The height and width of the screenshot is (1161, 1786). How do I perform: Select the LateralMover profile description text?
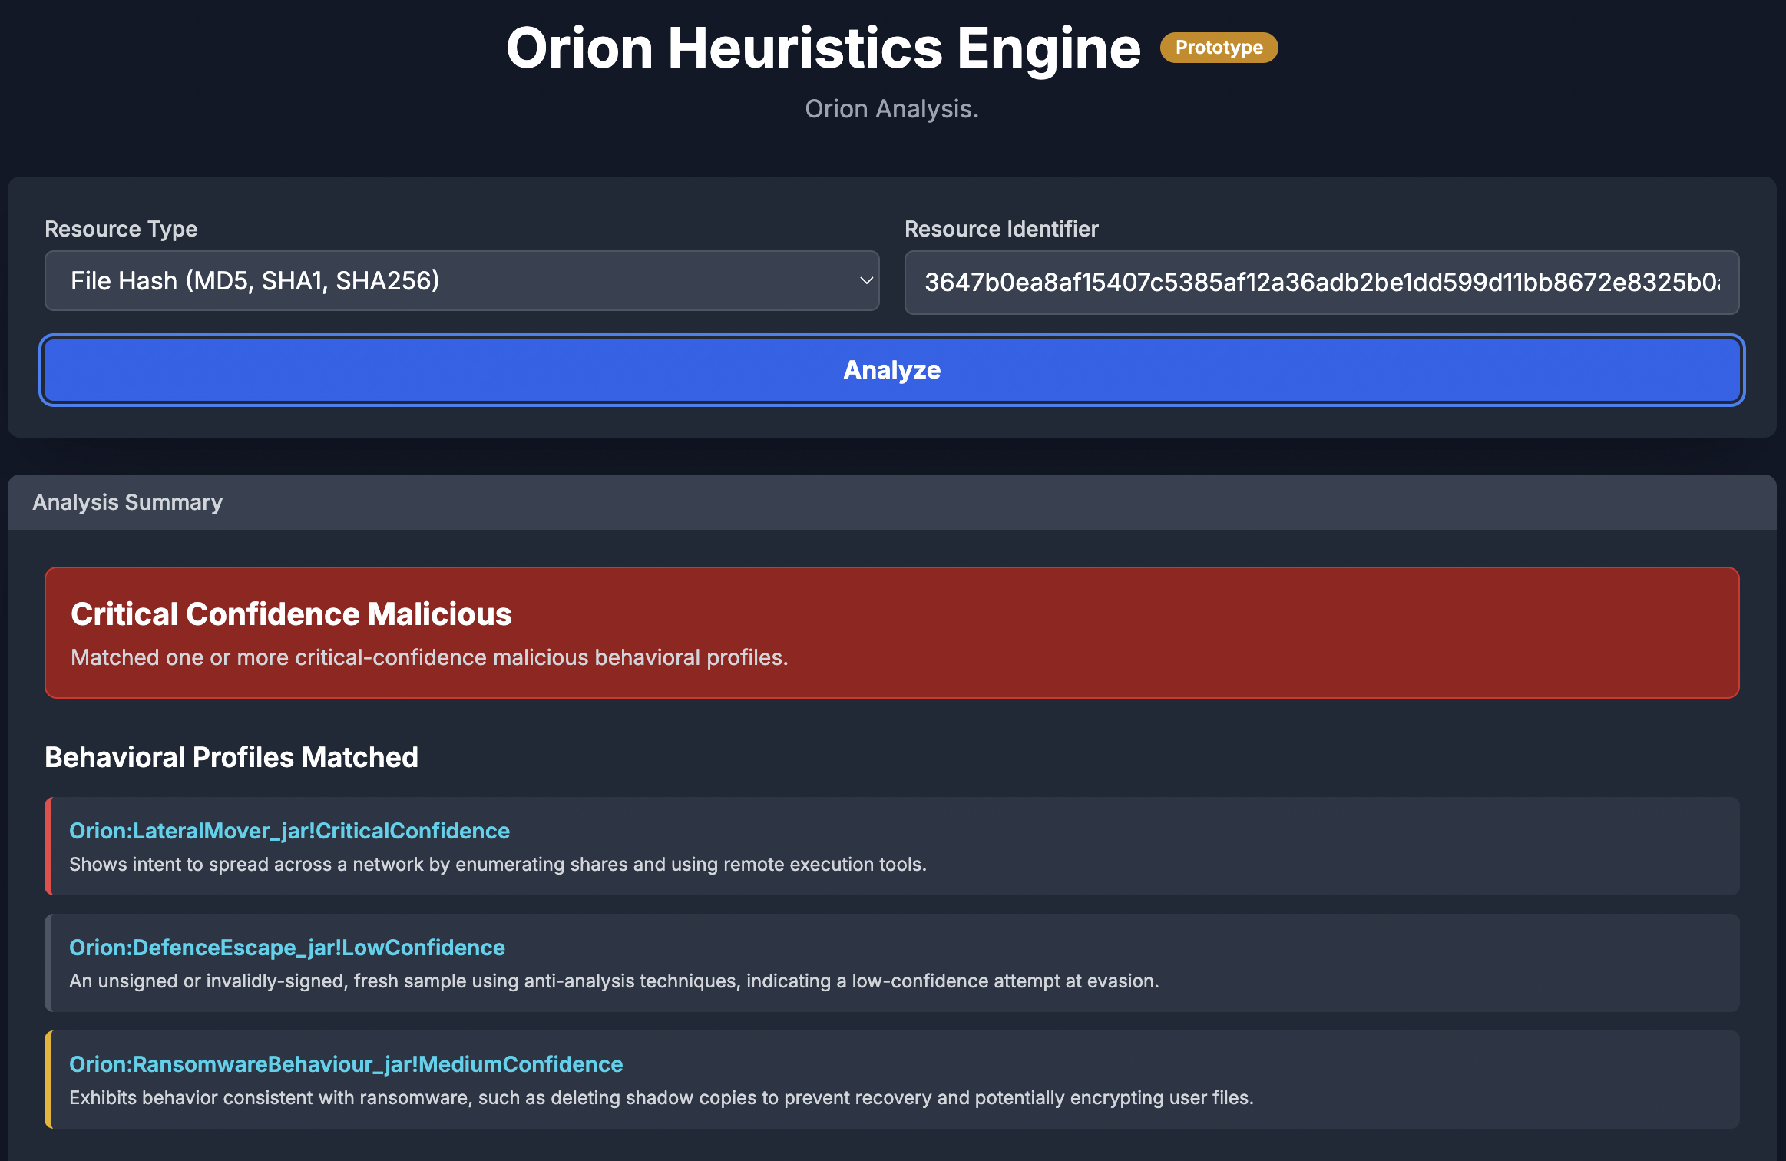[x=498, y=865]
